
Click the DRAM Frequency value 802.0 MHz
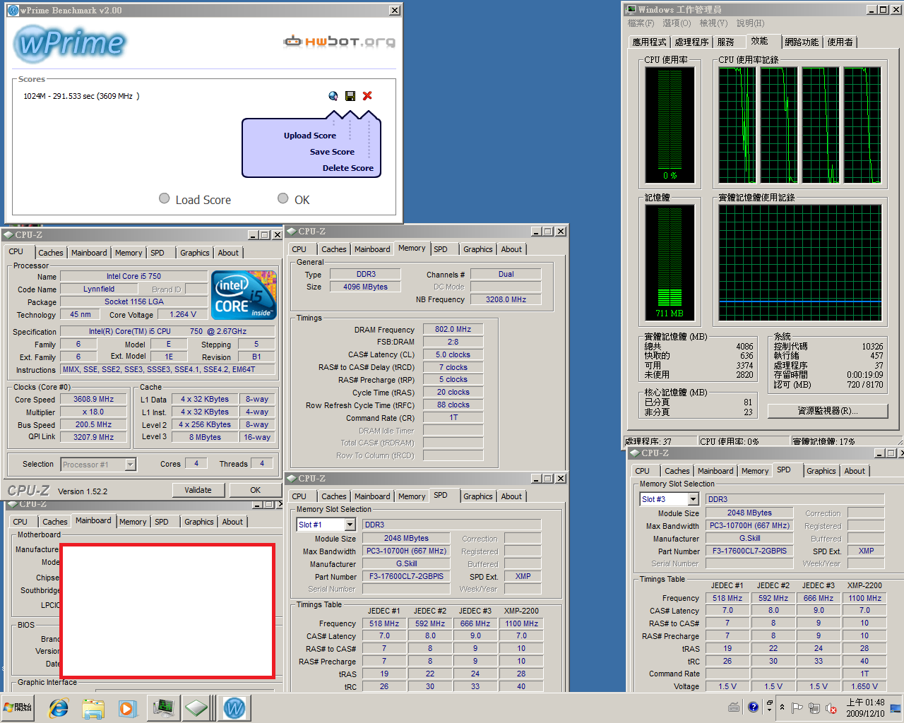pos(453,329)
